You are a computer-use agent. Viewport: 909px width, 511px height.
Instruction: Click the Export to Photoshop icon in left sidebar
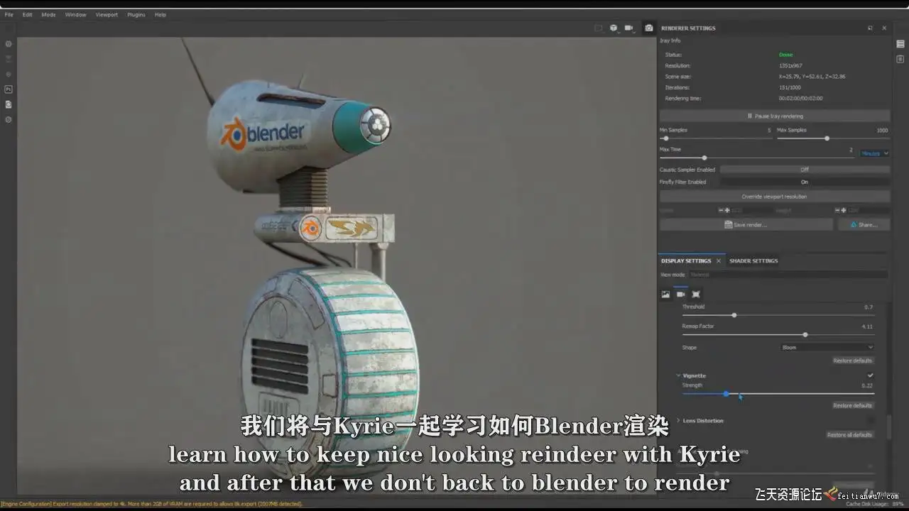pyautogui.click(x=9, y=89)
